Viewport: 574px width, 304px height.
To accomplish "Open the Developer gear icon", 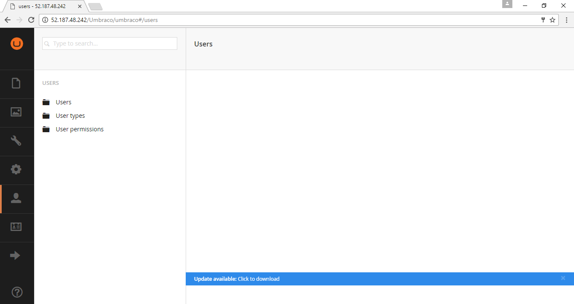I will point(16,170).
